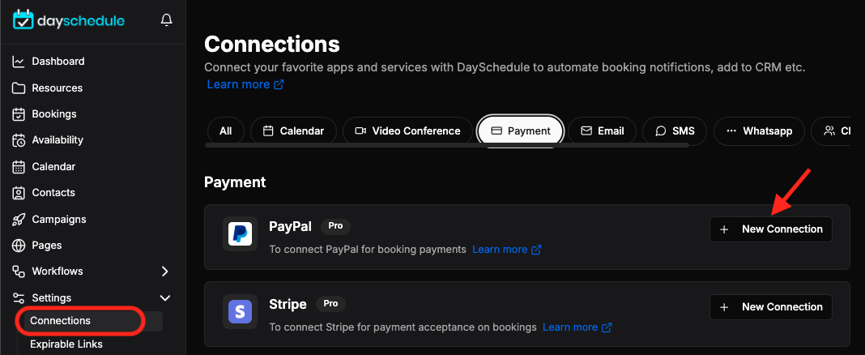Open the notifications bell icon
This screenshot has height=355, width=865.
point(166,20)
